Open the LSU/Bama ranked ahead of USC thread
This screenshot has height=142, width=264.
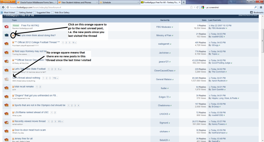(31, 113)
